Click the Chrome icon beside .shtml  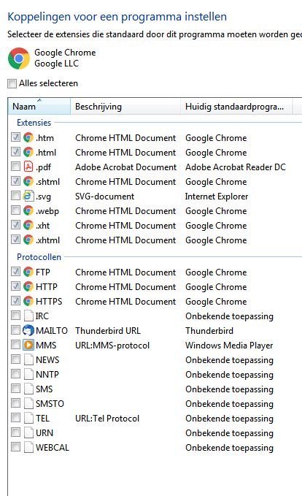pos(28,181)
